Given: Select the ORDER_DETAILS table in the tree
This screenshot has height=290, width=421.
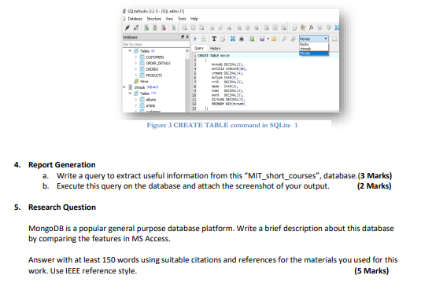Looking at the screenshot, I should 158,63.
